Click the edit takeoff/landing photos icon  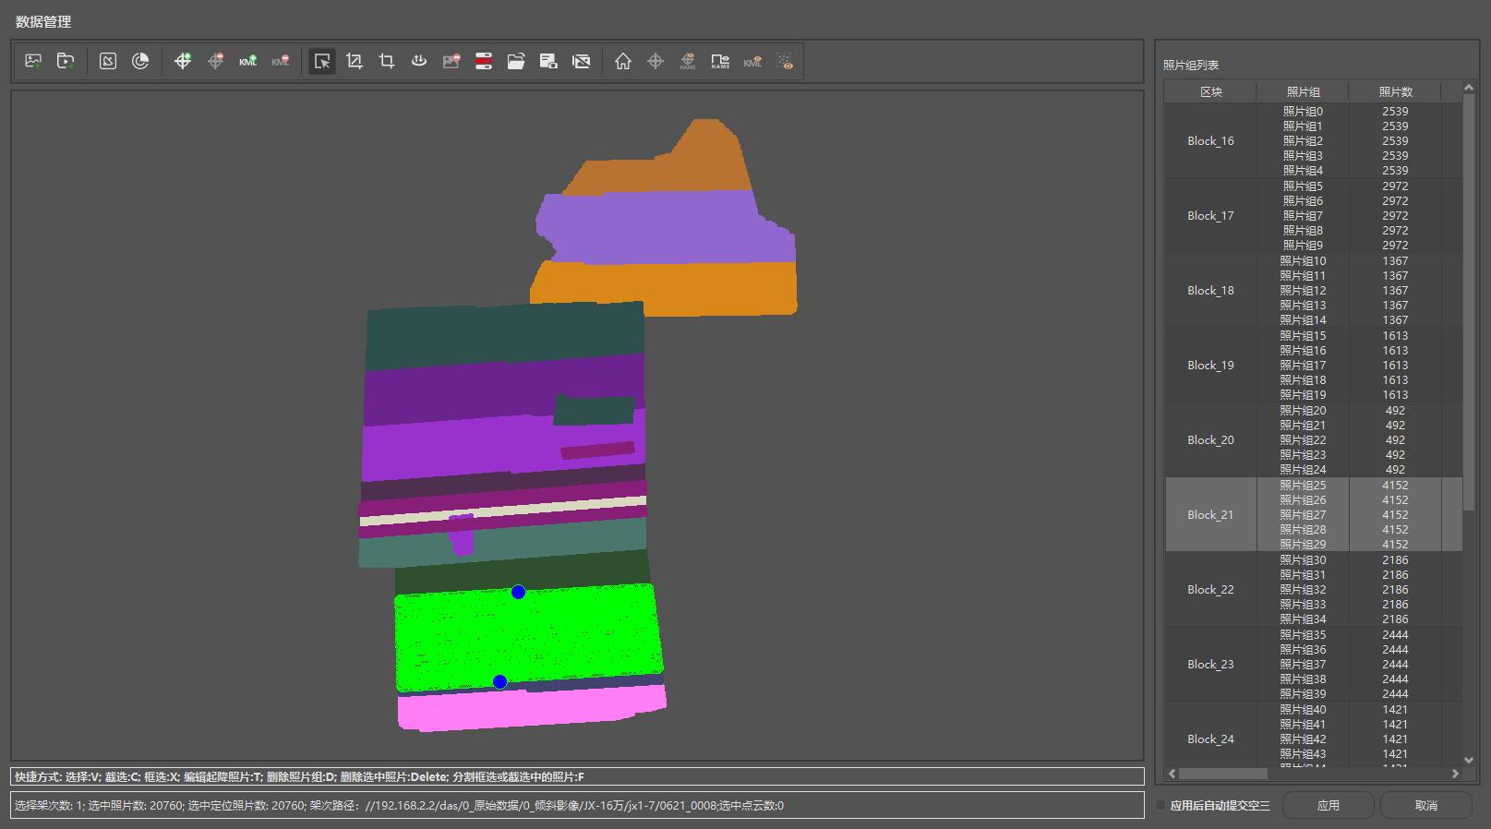(419, 61)
